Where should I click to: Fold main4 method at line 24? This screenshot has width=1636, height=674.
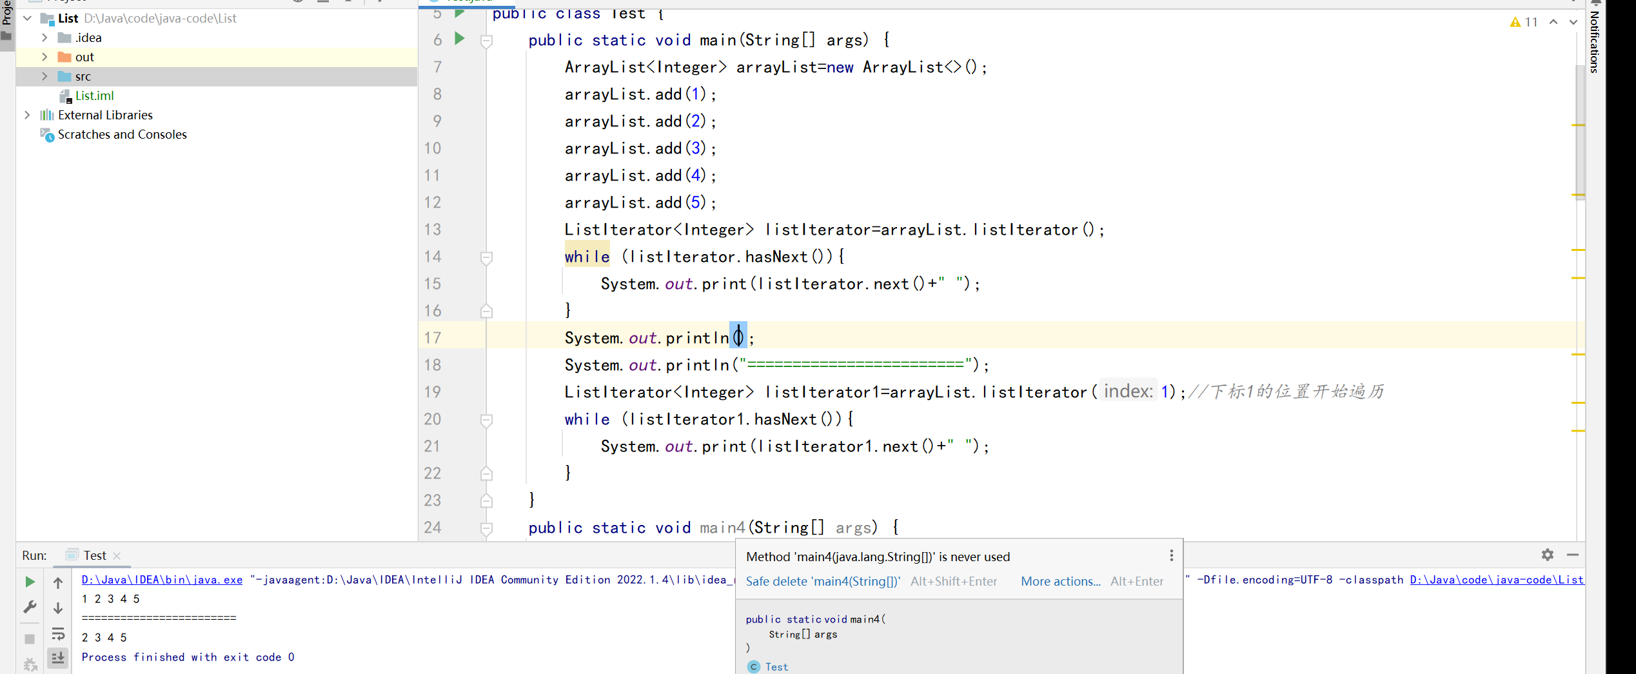point(487,529)
